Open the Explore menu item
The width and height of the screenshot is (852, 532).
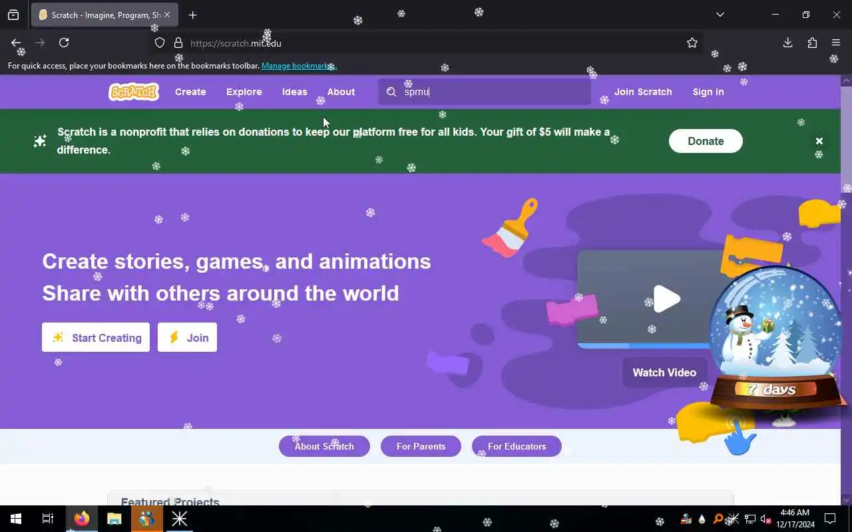point(244,92)
